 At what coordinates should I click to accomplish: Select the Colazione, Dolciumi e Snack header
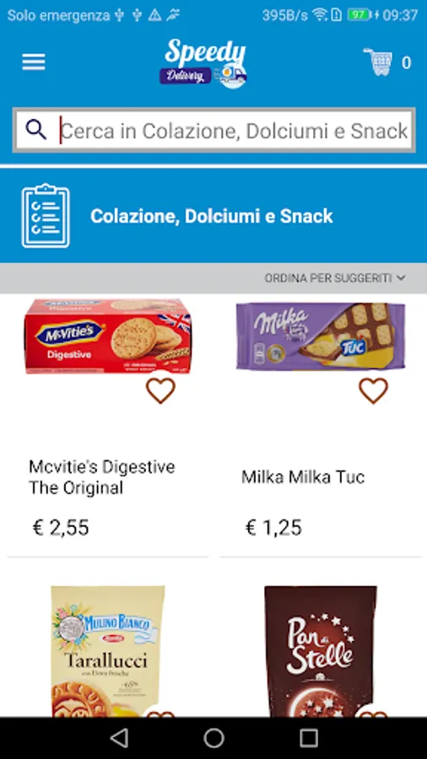[x=212, y=216]
